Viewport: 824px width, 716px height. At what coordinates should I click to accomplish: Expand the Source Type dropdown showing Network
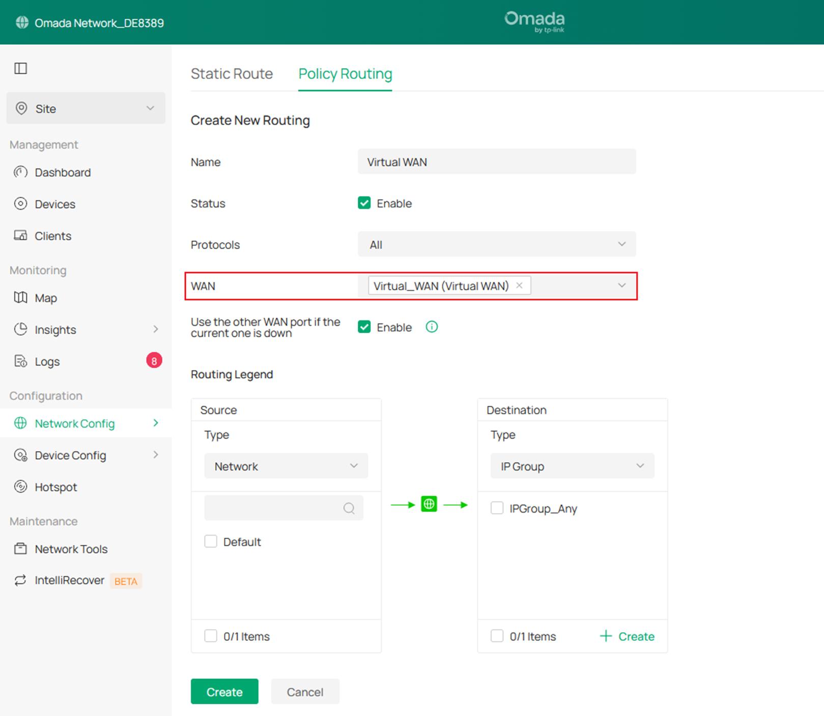pos(286,466)
